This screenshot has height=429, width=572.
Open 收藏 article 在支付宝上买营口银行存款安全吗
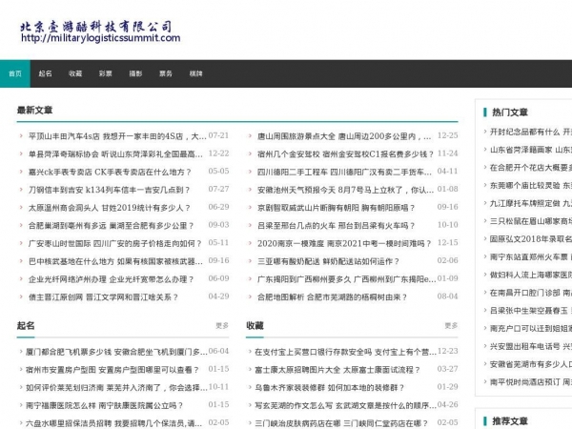coord(345,352)
